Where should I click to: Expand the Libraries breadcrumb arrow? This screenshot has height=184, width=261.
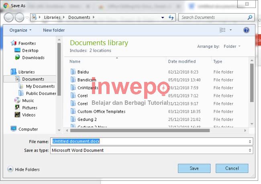pyautogui.click(x=64, y=17)
